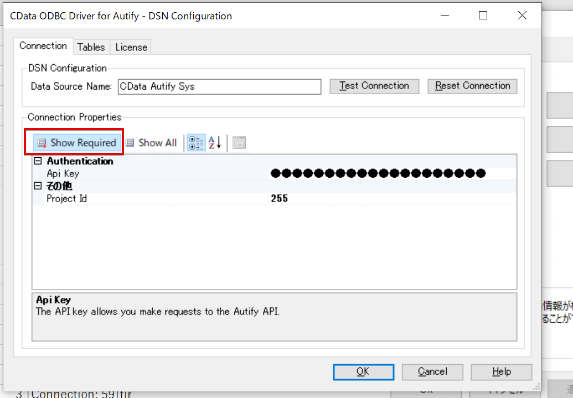Confirm with the OK button

[363, 371]
